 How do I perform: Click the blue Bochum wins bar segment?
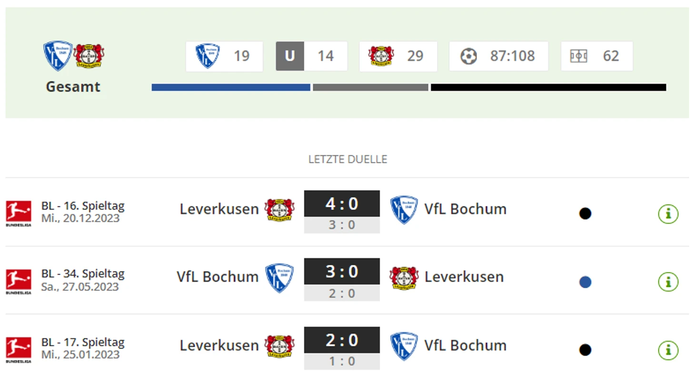(x=231, y=88)
